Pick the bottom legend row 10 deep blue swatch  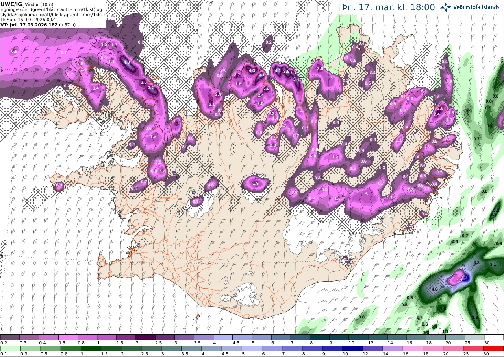pos(352,348)
